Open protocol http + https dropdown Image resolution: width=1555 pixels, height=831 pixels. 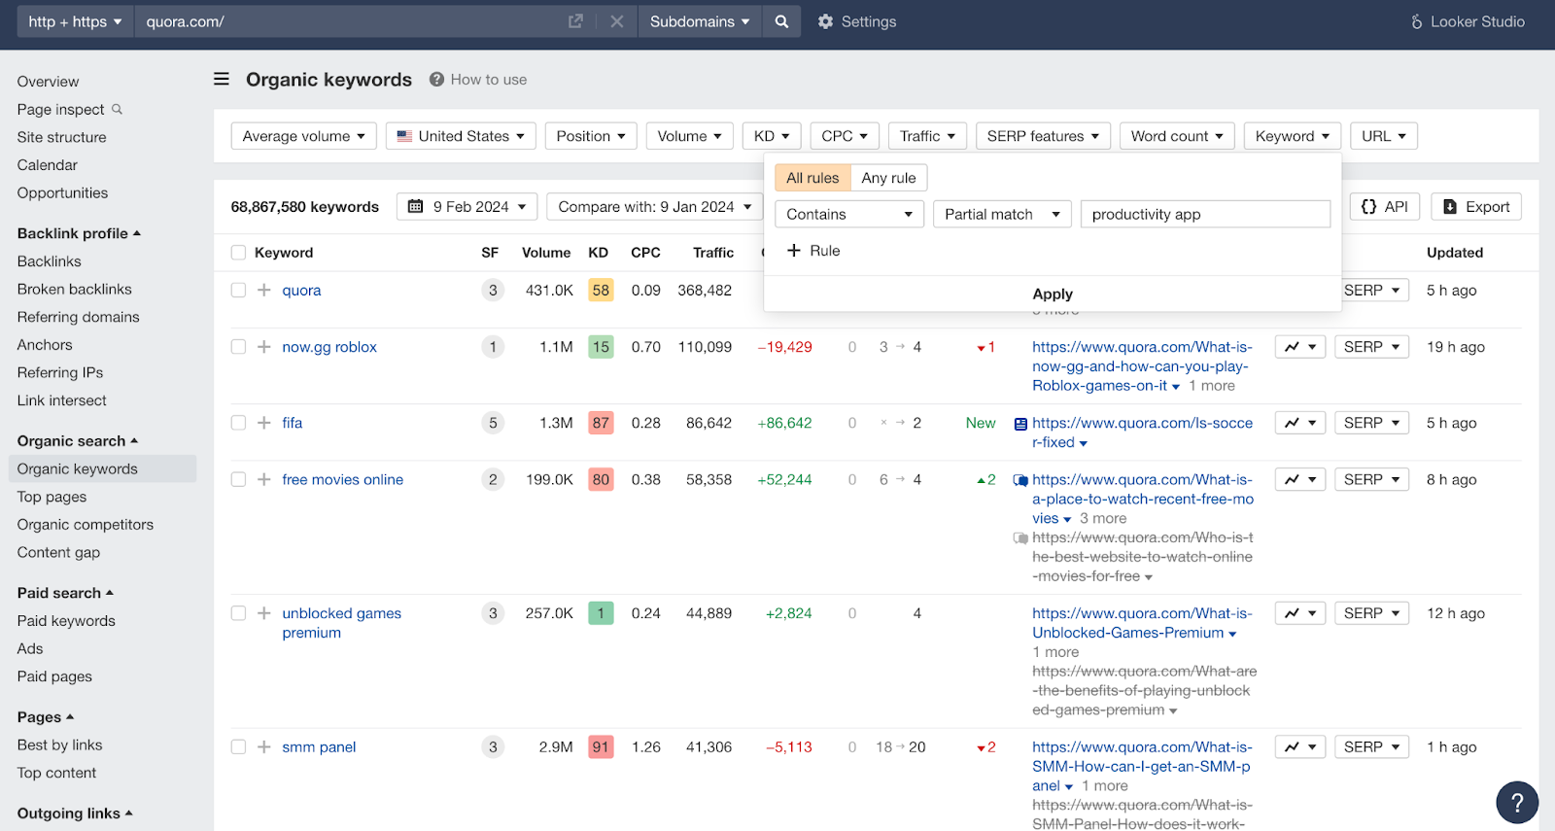pyautogui.click(x=75, y=21)
